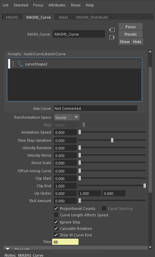Click the curveShape2 curve icon
Image resolution: width=155 pixels, height=257 pixels.
point(20,64)
